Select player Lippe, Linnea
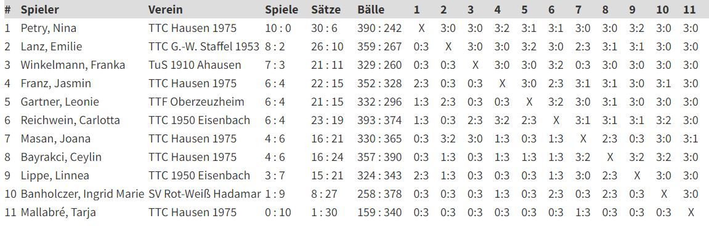Screen dimensions: 709x226 point(55,176)
